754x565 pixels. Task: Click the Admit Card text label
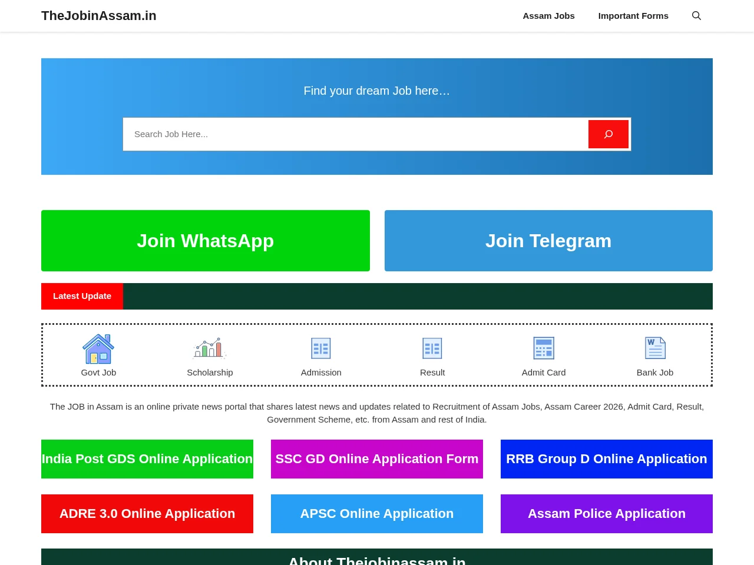[x=544, y=373]
